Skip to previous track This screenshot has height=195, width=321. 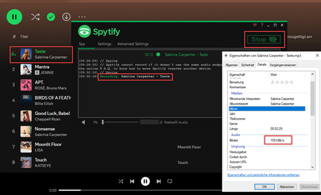[132, 182]
